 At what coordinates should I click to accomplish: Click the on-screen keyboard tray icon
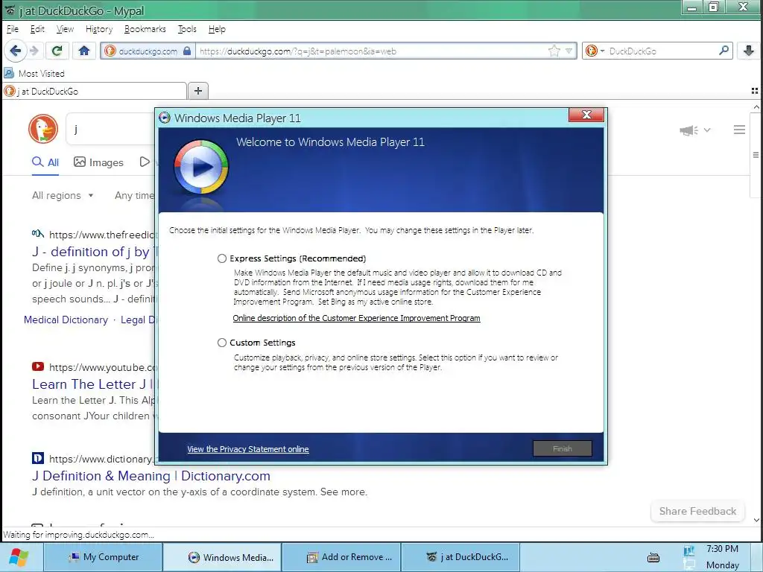tap(653, 557)
